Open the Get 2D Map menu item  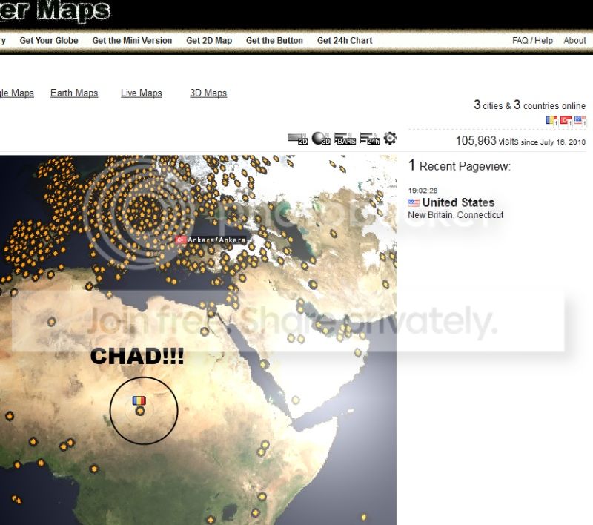coord(209,41)
